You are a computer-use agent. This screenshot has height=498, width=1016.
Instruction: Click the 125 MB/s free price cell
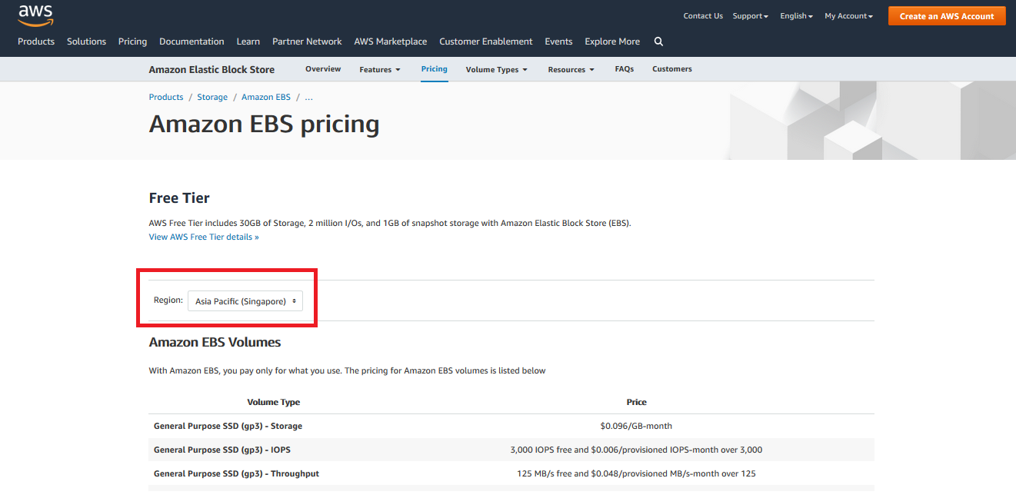[637, 473]
